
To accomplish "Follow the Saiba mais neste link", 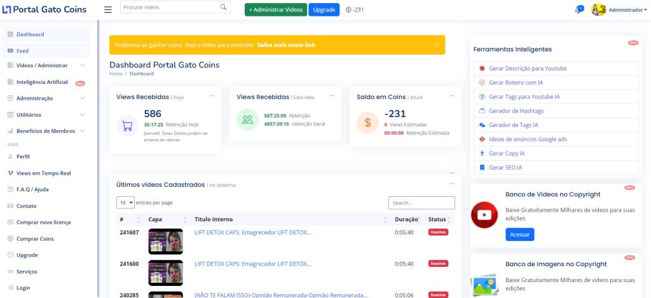I will pyautogui.click(x=285, y=45).
